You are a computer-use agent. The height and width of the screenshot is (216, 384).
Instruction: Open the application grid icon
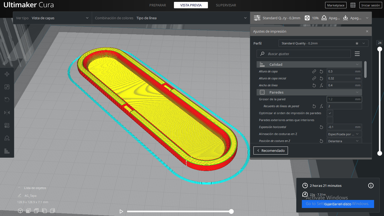coord(353,5)
